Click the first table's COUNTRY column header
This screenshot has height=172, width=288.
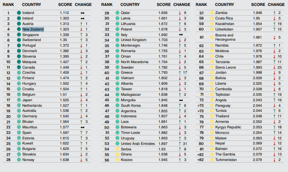tap(31, 5)
